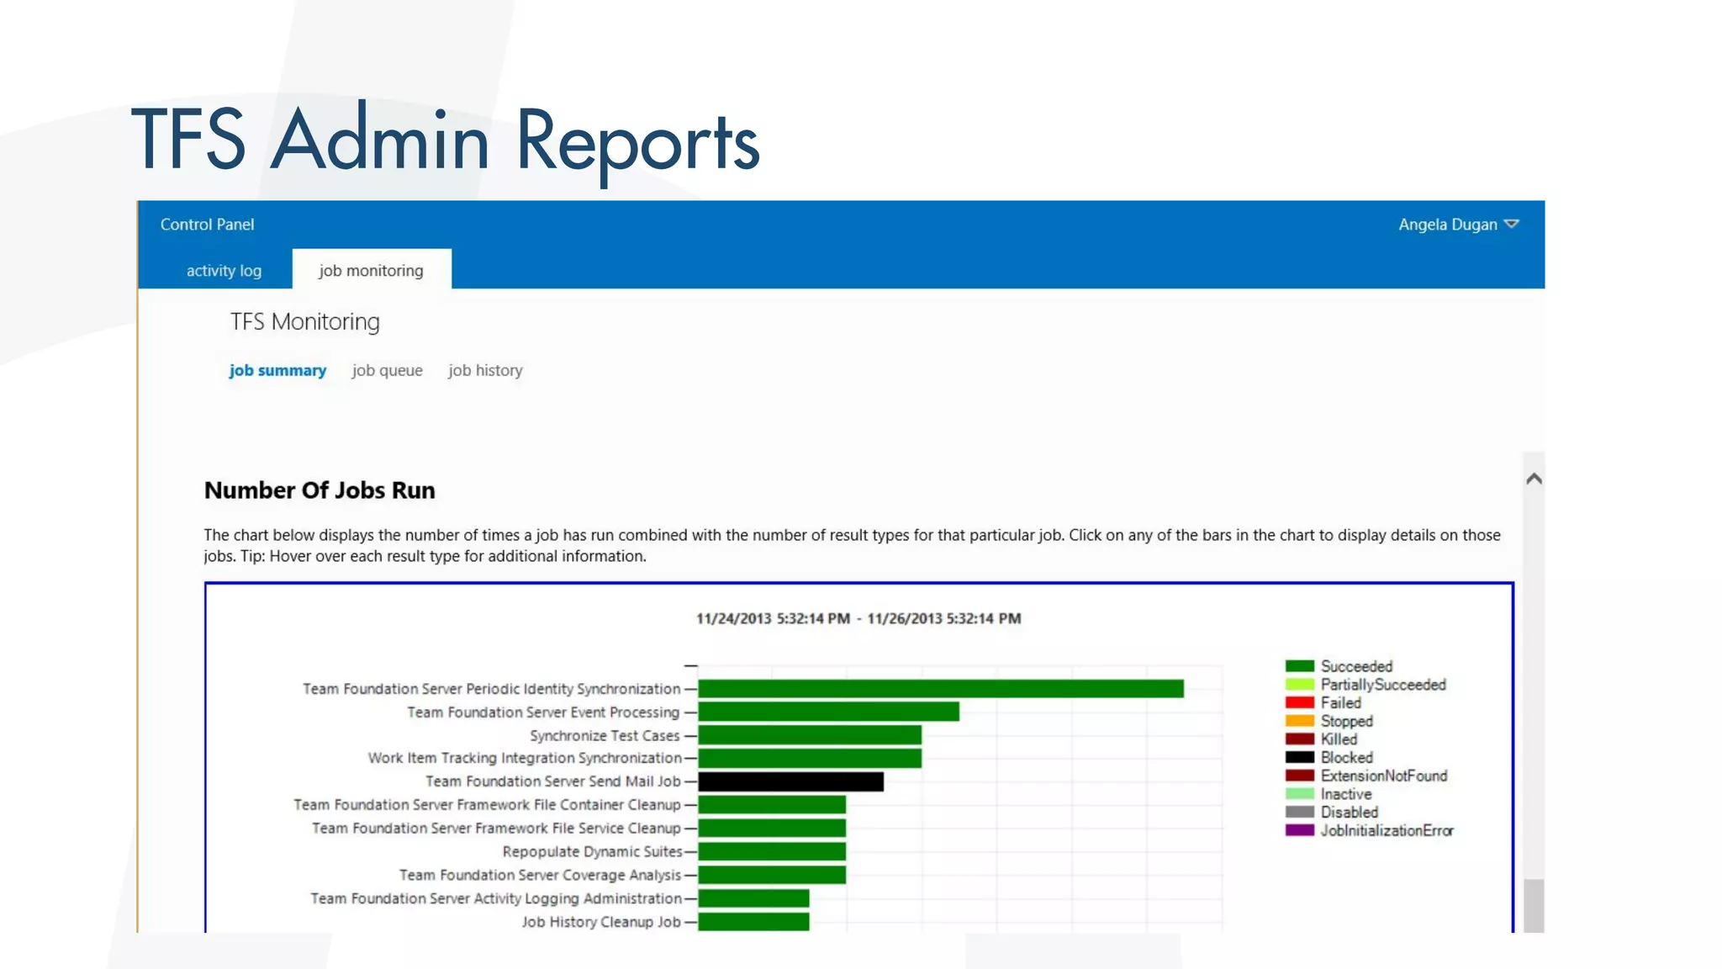Viewport: 1722px width, 969px height.
Task: Click the scrollbar up arrow
Action: pyautogui.click(x=1534, y=479)
